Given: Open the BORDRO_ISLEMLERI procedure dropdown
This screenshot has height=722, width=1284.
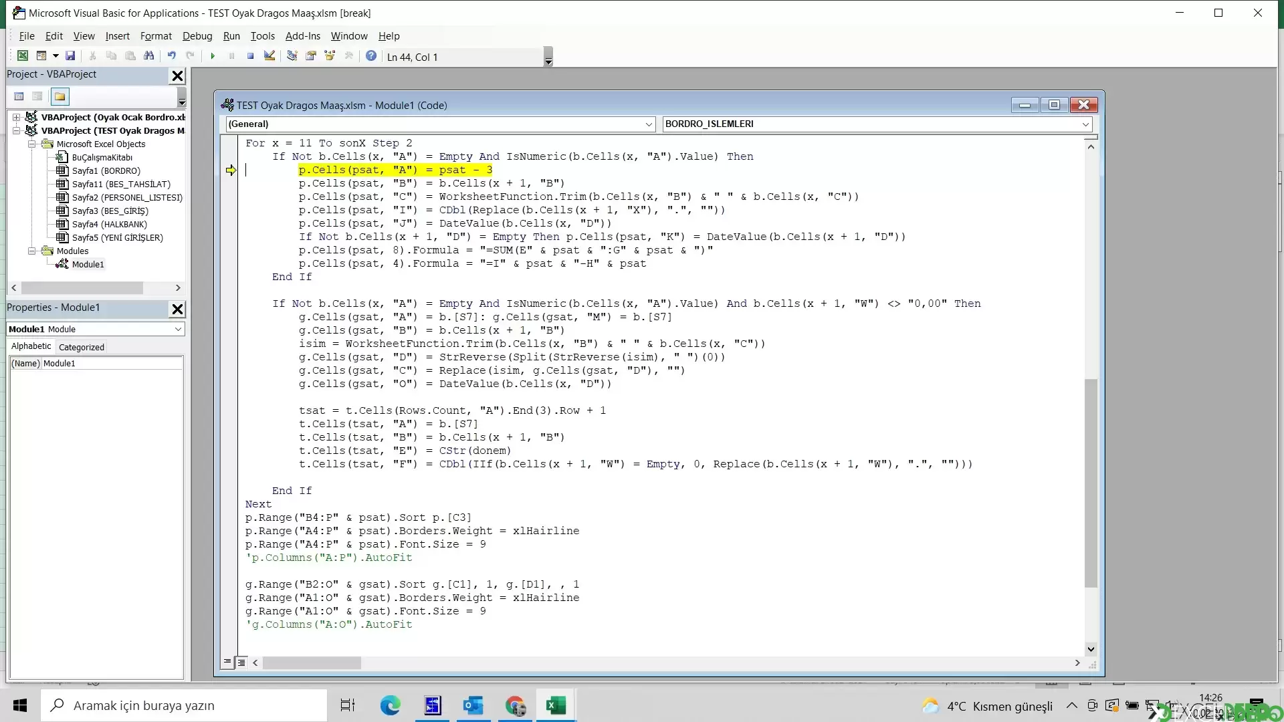Looking at the screenshot, I should 1085,124.
